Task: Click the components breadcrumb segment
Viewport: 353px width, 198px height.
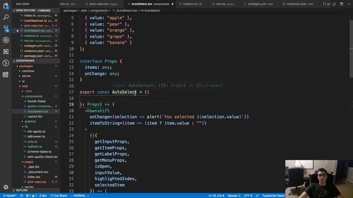Action: [99, 10]
